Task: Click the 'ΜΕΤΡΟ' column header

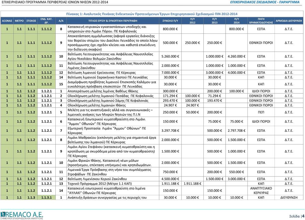Action: (x=19, y=21)
